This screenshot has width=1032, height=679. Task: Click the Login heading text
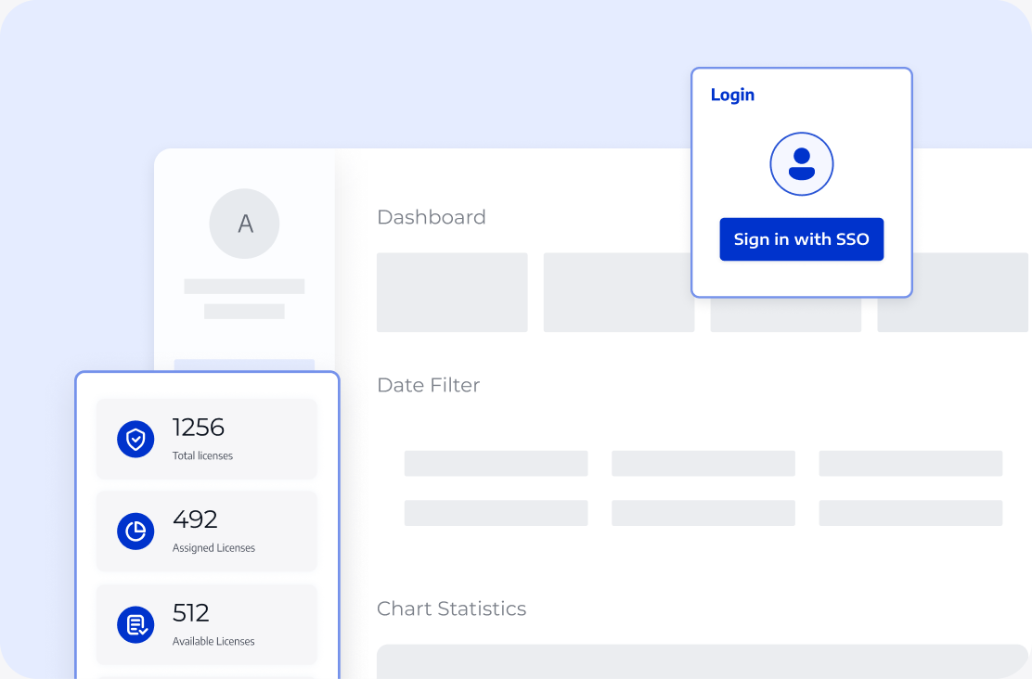pyautogui.click(x=732, y=96)
